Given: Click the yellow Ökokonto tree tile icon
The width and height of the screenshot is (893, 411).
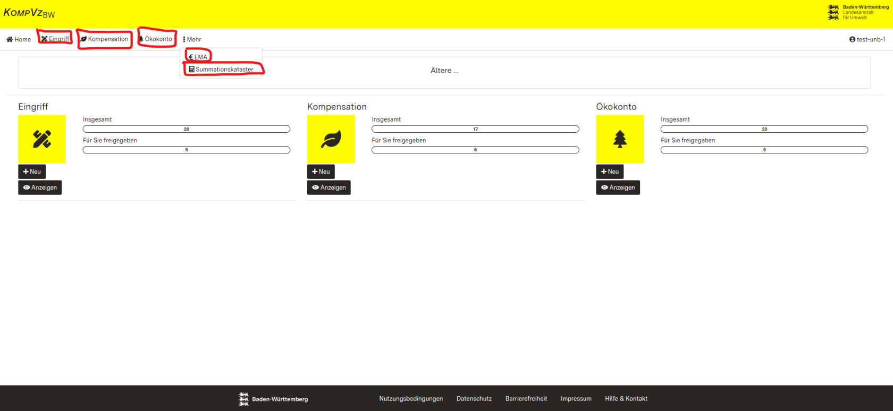Looking at the screenshot, I should coord(620,139).
